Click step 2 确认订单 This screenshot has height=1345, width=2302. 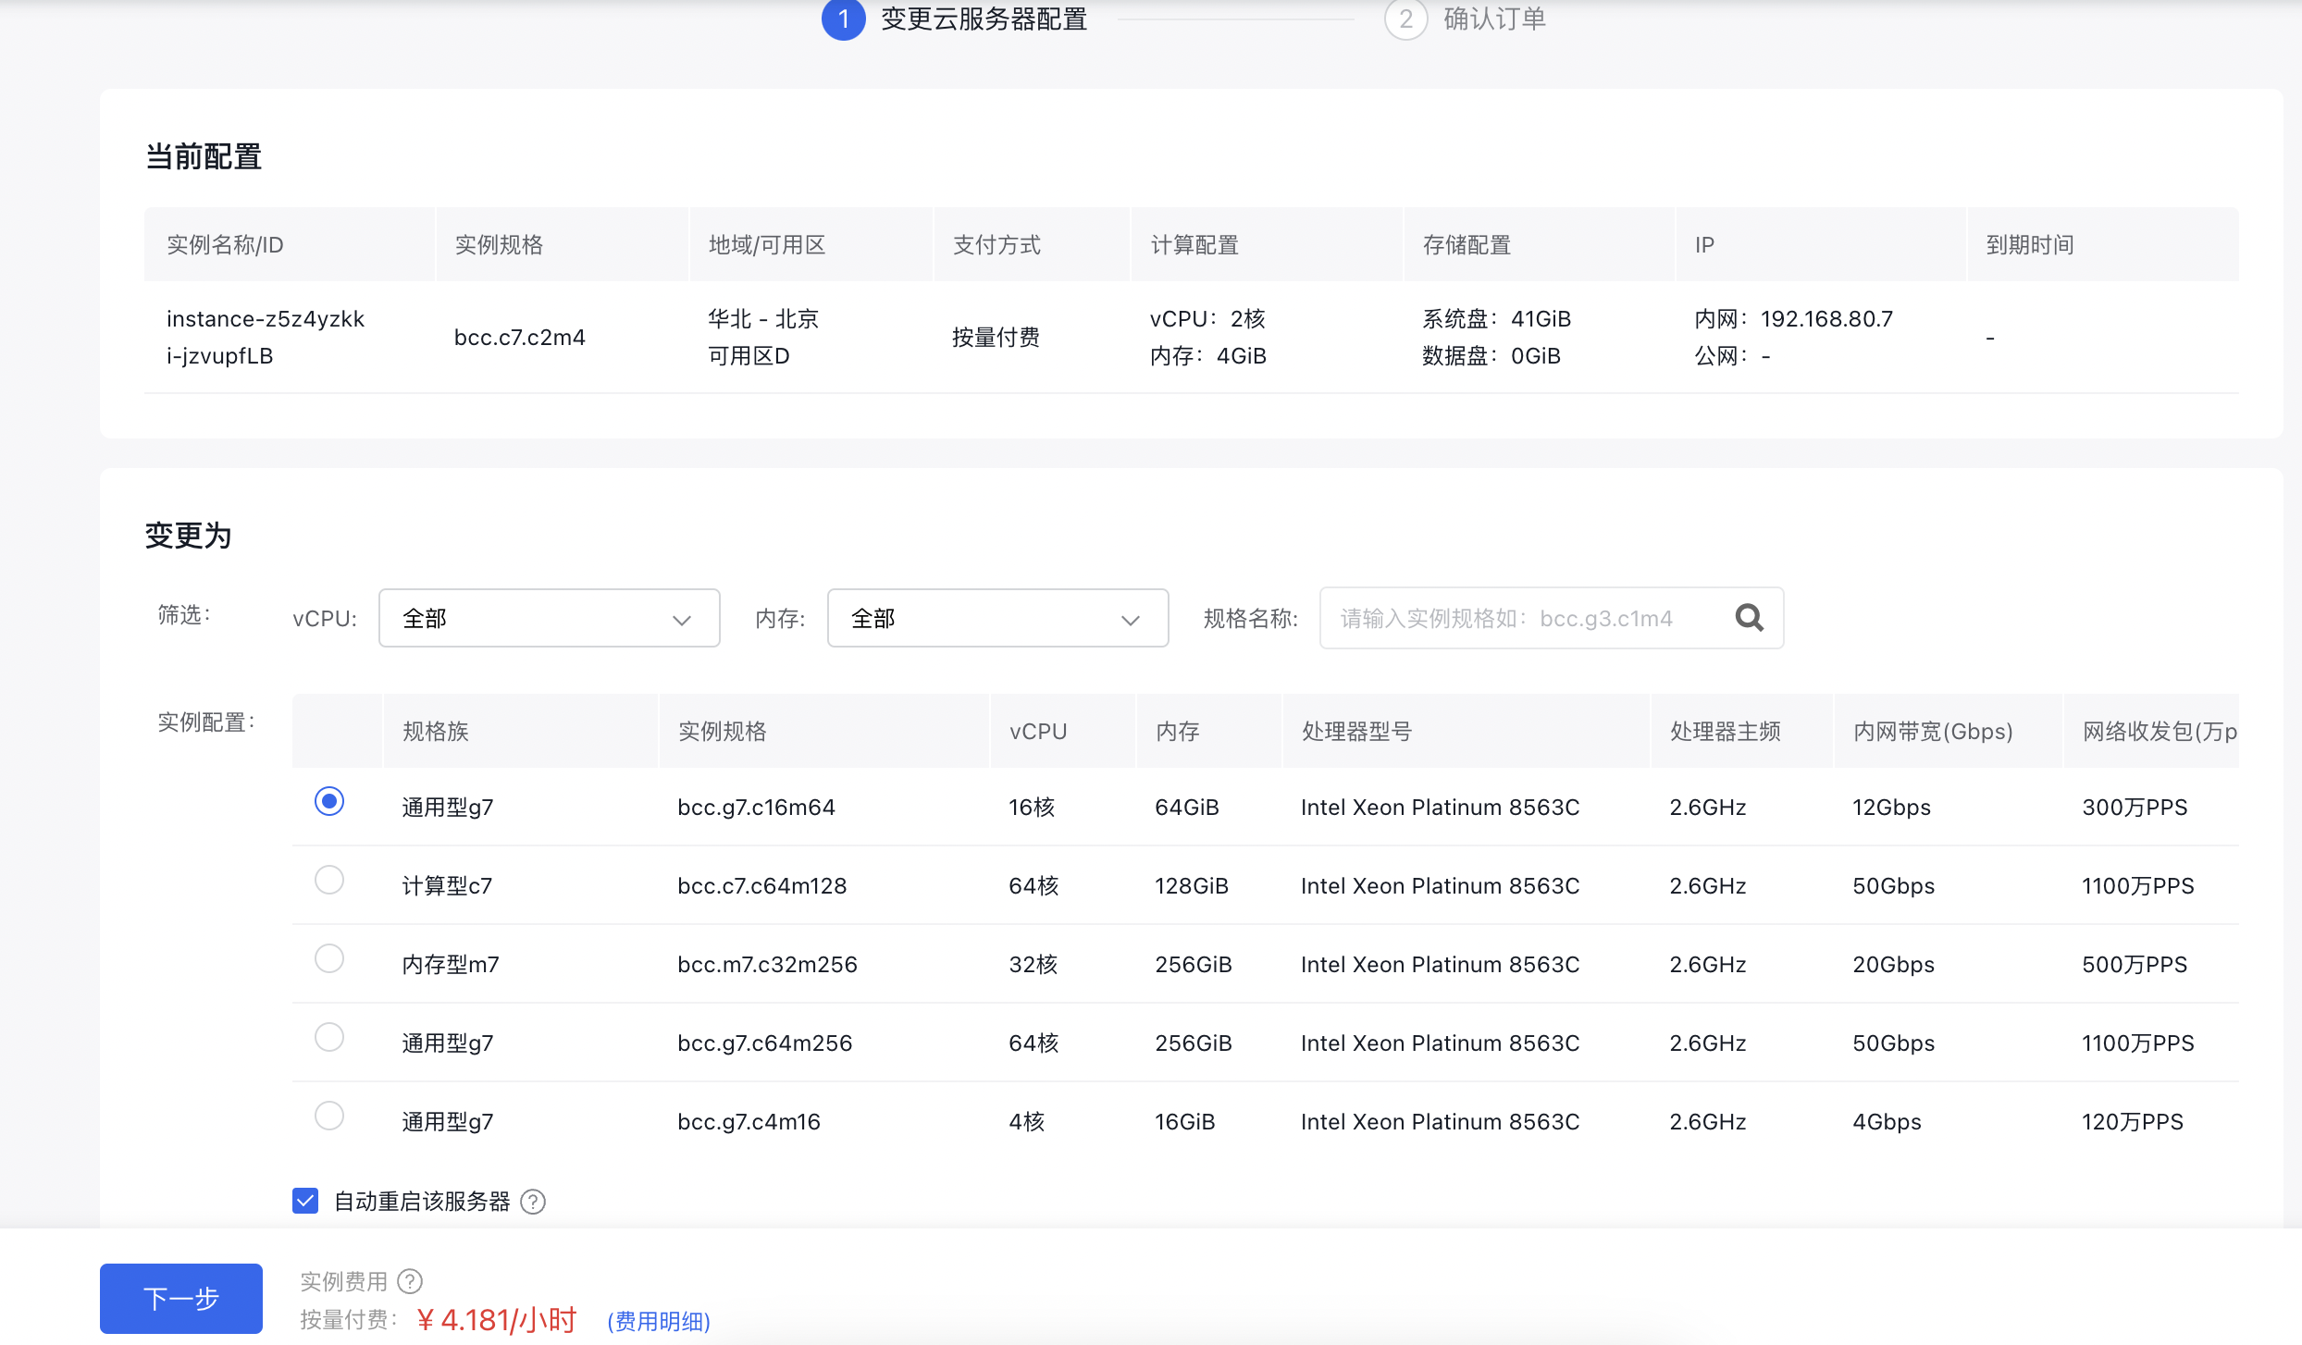pyautogui.click(x=1466, y=19)
